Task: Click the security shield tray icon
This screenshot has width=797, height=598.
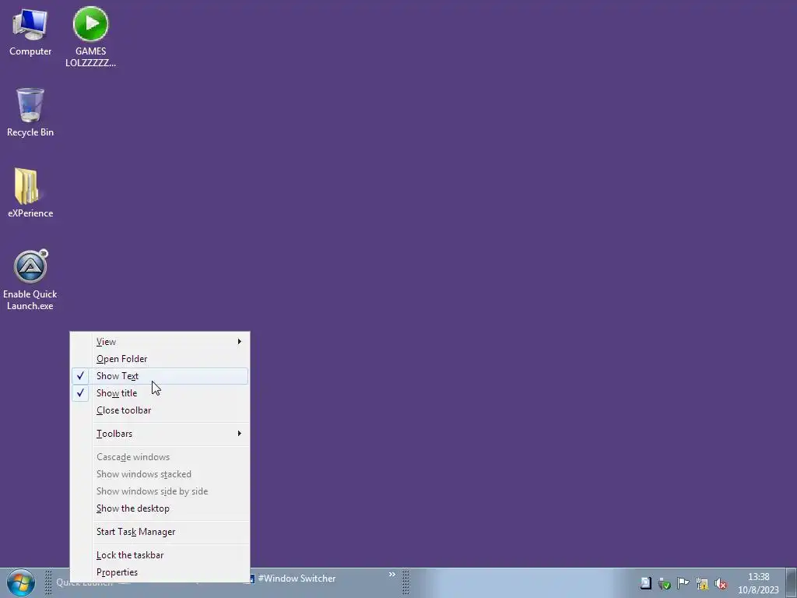Action: [665, 583]
